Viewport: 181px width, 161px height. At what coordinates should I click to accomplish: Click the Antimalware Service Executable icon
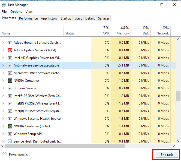[10, 65]
